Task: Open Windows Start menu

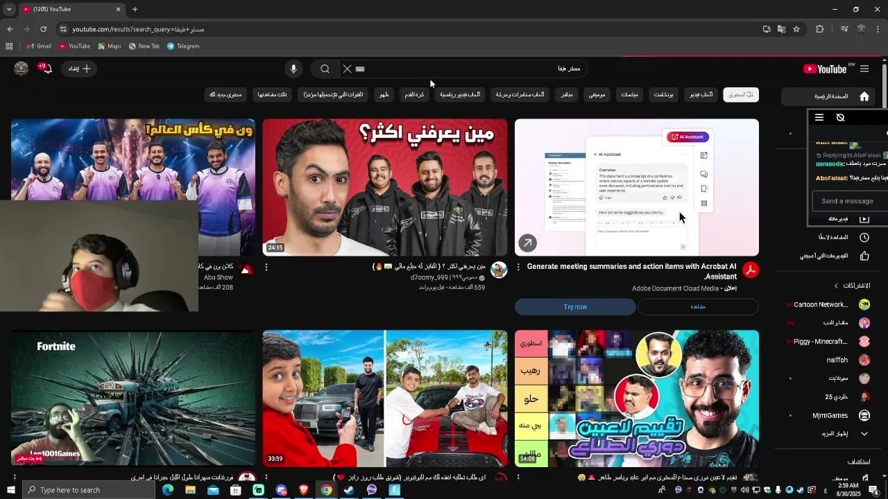Action: click(x=11, y=490)
